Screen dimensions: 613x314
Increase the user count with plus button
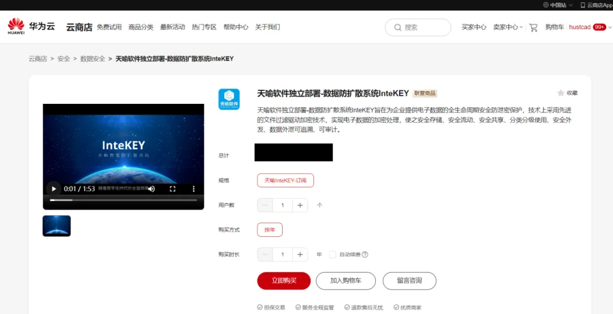[x=300, y=205]
